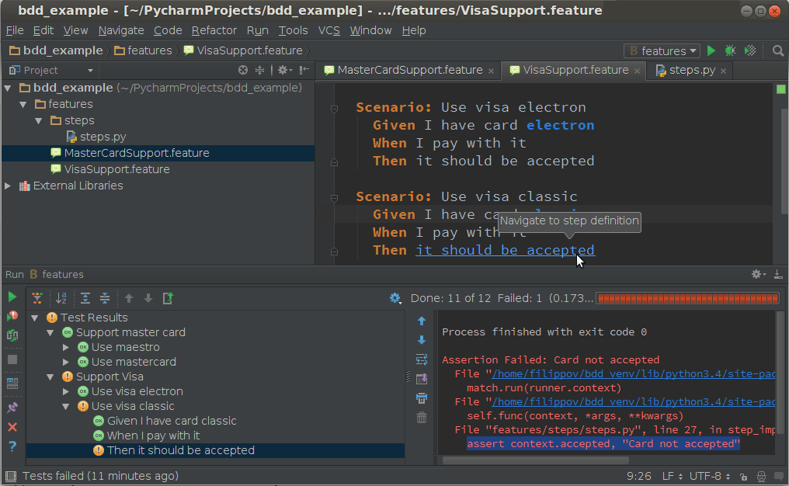Toggle read-only lock icon in status bar

[x=743, y=477]
